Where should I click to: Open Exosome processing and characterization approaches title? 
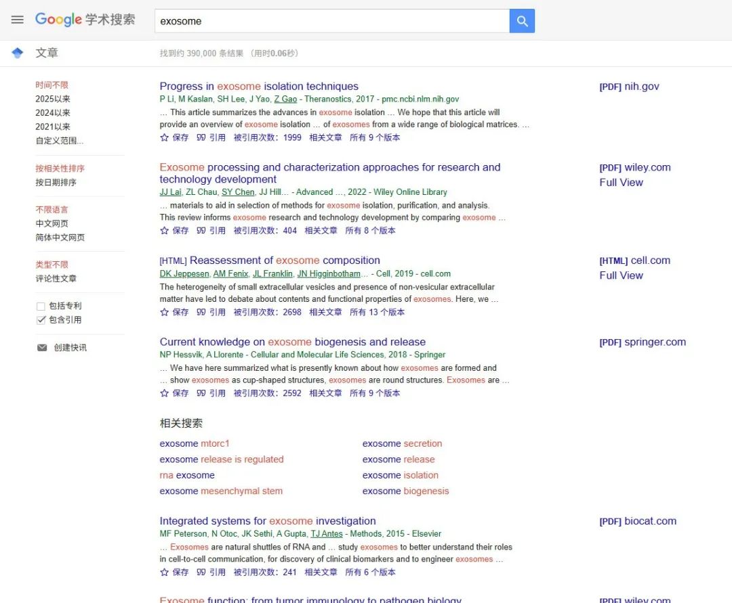point(329,173)
